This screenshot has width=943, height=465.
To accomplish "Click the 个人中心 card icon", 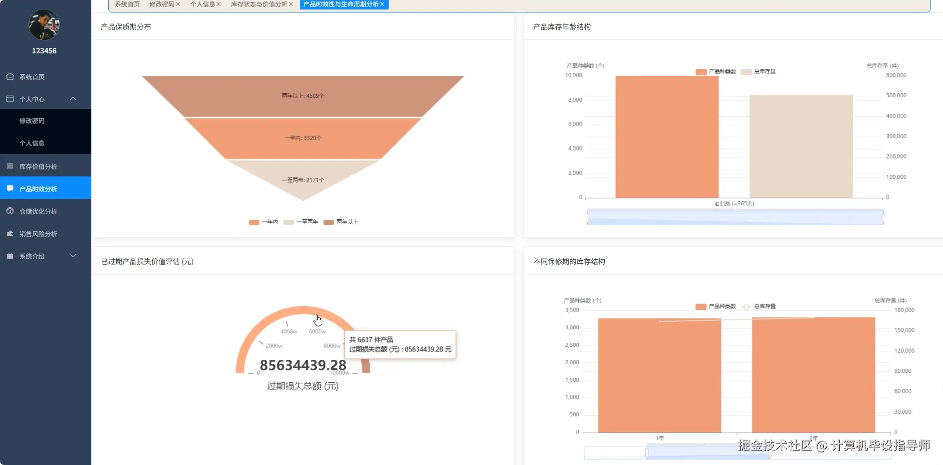I will pos(10,99).
